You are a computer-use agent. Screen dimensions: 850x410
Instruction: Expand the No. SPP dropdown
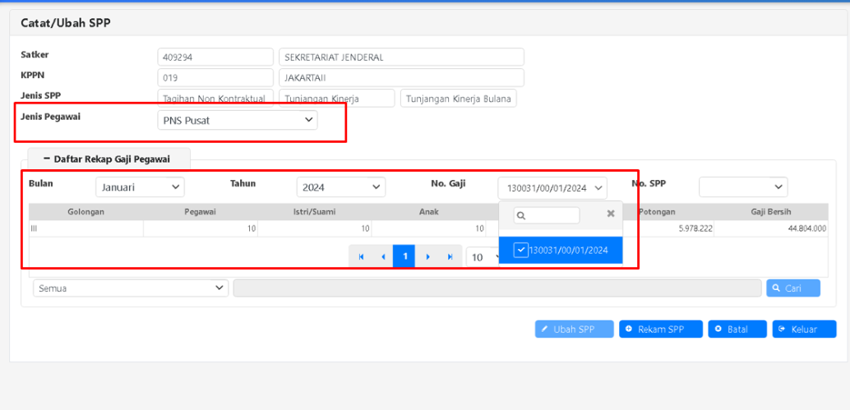point(742,187)
